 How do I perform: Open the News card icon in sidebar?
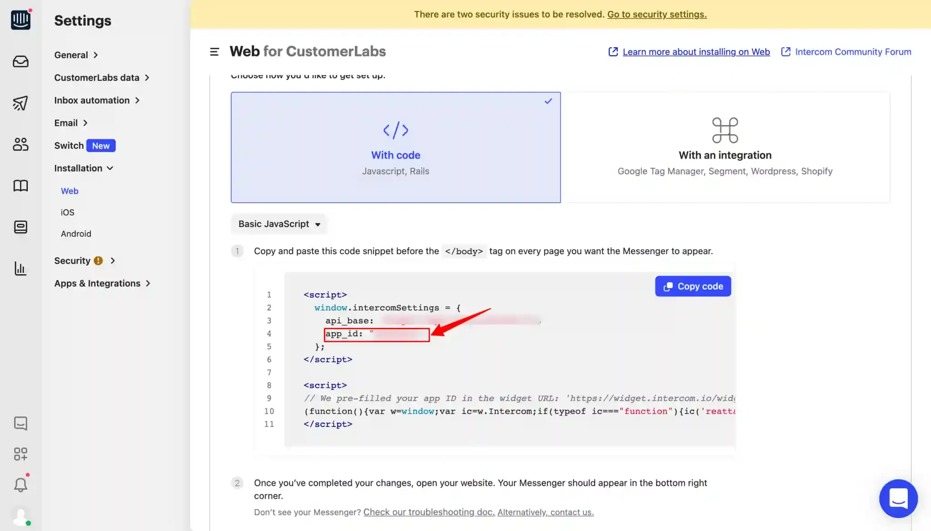[20, 227]
